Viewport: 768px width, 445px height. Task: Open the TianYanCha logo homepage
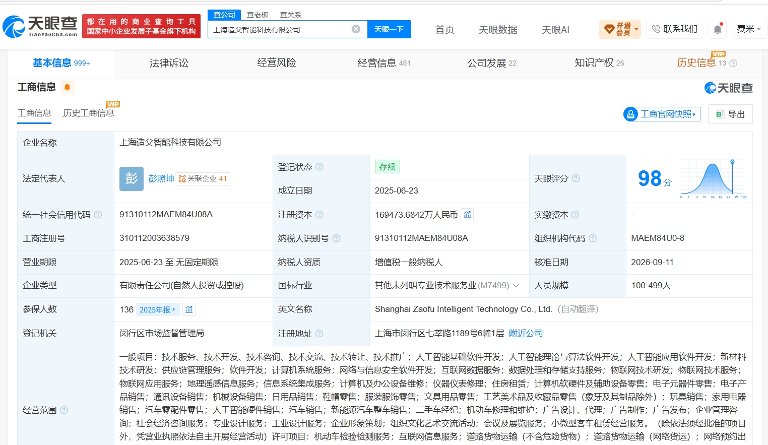click(40, 26)
